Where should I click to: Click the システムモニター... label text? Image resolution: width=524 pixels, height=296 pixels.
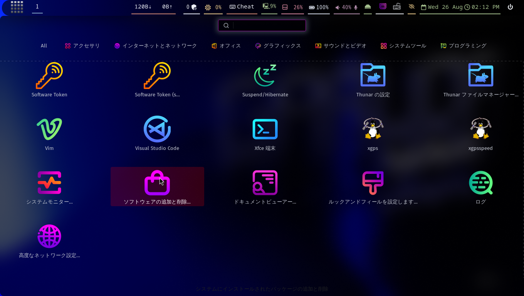(x=49, y=202)
